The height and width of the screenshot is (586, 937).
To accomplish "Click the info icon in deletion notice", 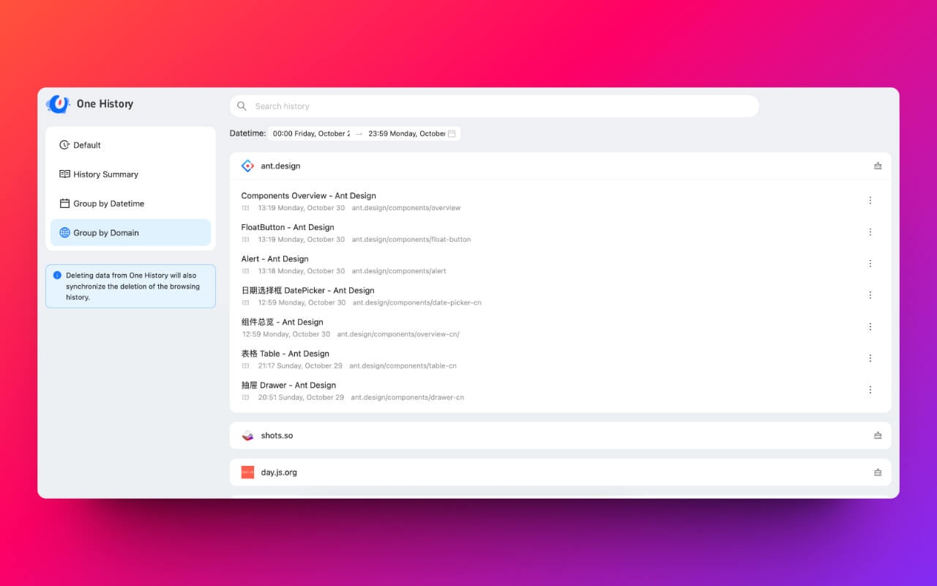I will (57, 275).
